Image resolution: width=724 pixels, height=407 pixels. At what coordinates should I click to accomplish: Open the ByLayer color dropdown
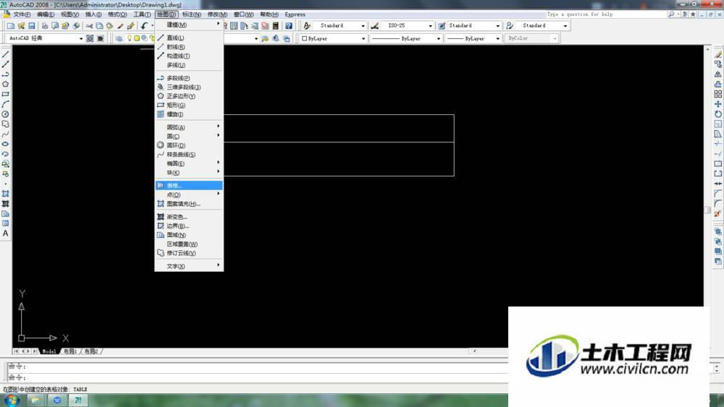click(333, 39)
